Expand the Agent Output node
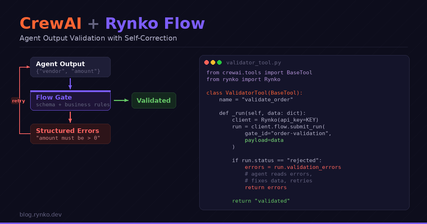Screen dimensions: 427x224 tap(70, 67)
